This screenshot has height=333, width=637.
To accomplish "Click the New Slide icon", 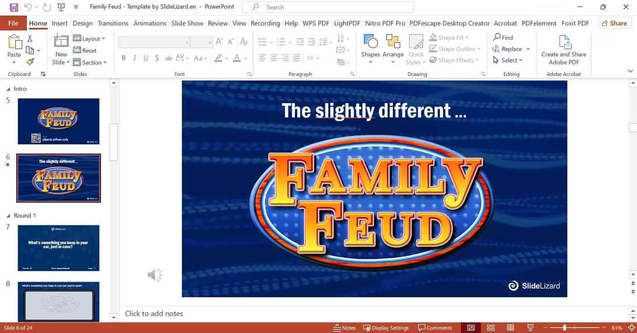I will [61, 42].
